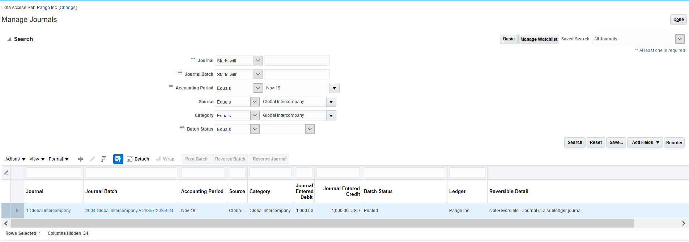The image size is (689, 242).
Task: Open the Actions menu
Action: click(x=15, y=159)
